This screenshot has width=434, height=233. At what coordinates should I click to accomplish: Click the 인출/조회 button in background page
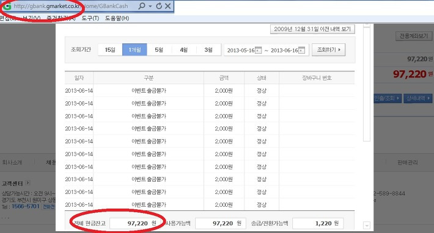387,98
